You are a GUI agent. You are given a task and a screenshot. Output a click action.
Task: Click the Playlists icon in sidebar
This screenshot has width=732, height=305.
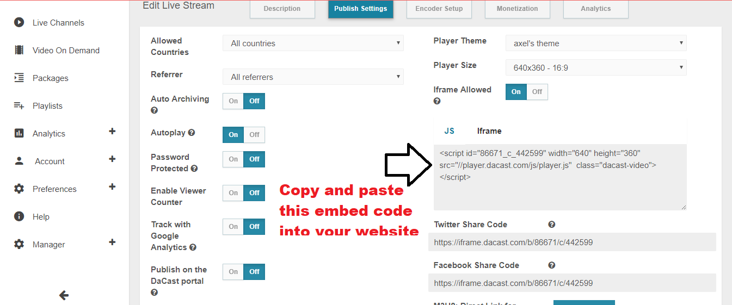(x=19, y=105)
